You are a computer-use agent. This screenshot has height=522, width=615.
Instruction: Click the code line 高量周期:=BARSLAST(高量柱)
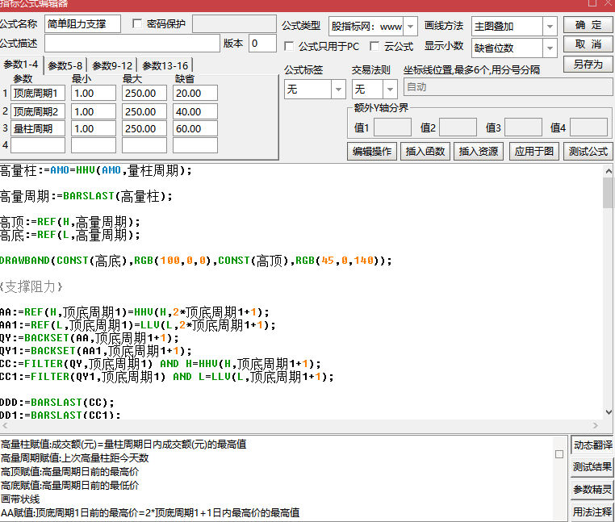(86, 196)
